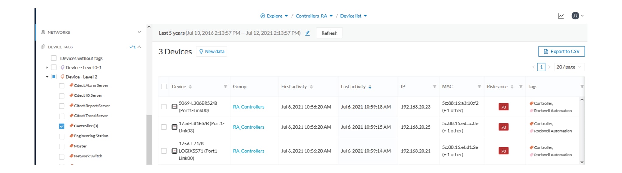Open the Controllers_RA breadcrumb dropdown
The width and height of the screenshot is (622, 173).
pyautogui.click(x=331, y=16)
